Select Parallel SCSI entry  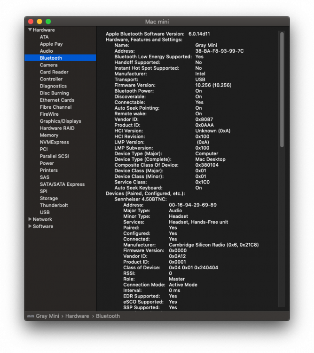point(55,156)
